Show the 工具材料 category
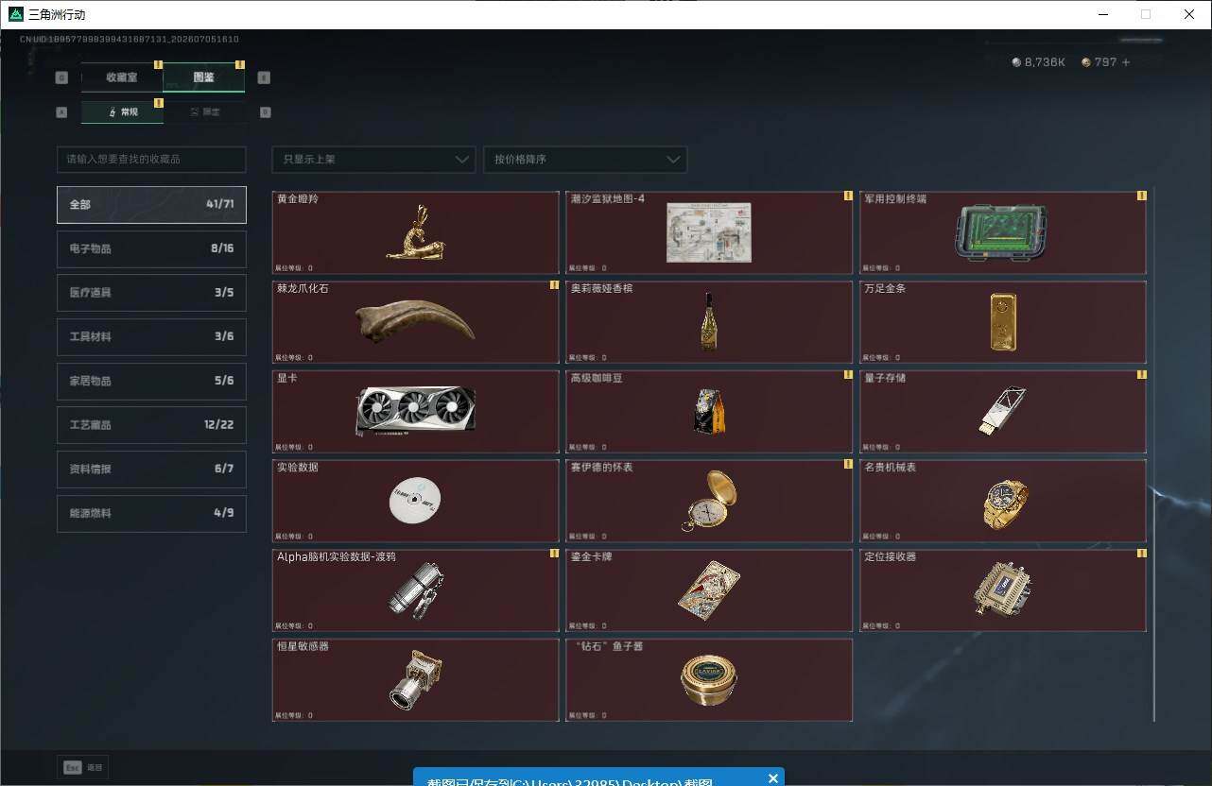 tap(151, 336)
